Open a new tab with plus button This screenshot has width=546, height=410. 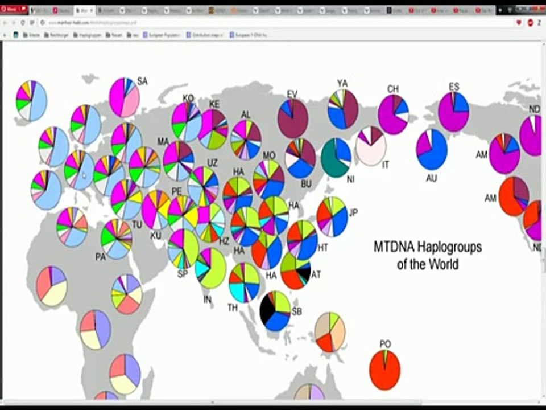(500, 10)
